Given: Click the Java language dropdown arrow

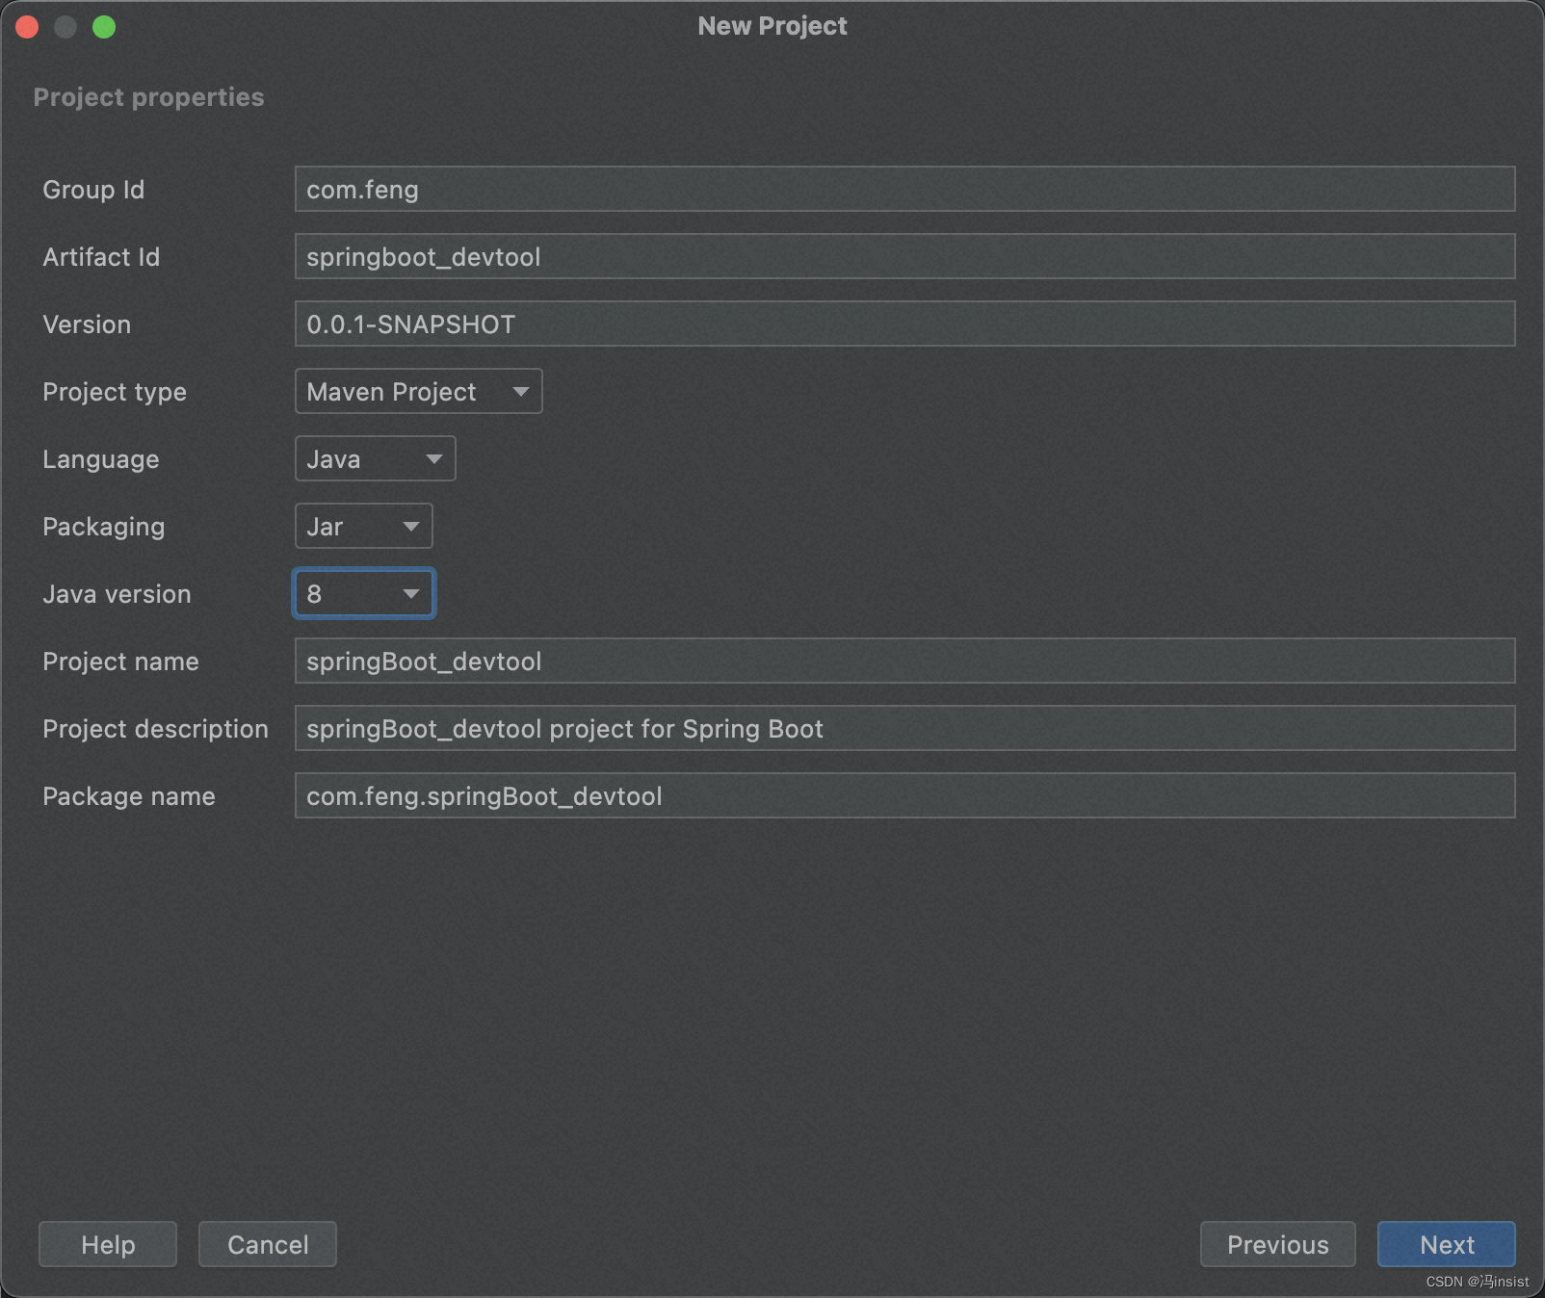Looking at the screenshot, I should (x=433, y=459).
